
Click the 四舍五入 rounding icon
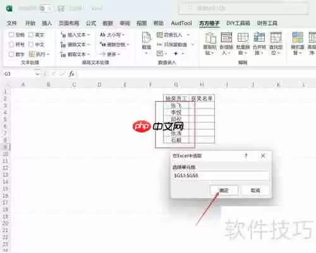coord(160,35)
